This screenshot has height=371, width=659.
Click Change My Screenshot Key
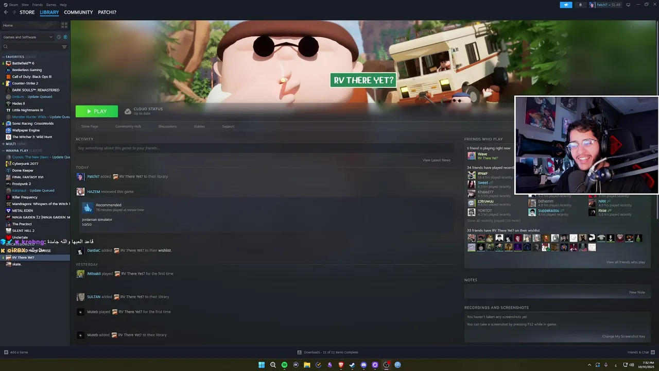tap(623, 336)
